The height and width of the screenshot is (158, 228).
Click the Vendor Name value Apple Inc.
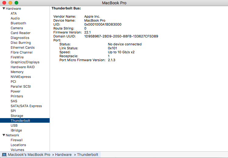(x=92, y=16)
